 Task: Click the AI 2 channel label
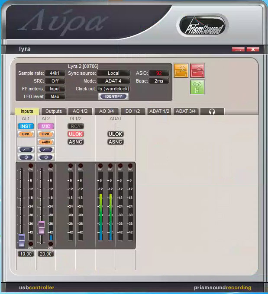pyautogui.click(x=45, y=118)
